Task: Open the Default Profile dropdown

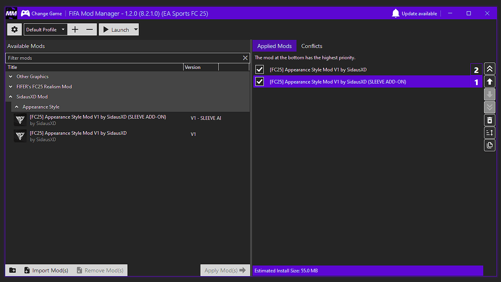Action: tap(46, 30)
